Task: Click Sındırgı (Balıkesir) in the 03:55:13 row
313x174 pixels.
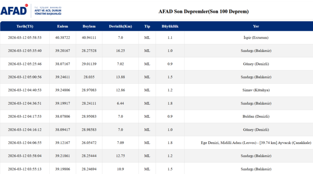Action: 256,169
